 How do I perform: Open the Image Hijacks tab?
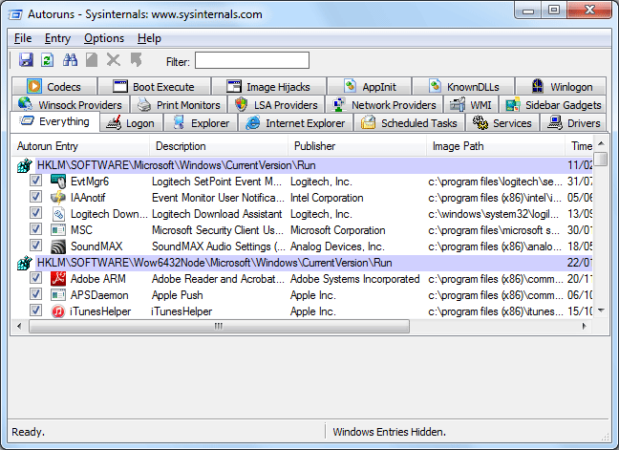point(268,86)
